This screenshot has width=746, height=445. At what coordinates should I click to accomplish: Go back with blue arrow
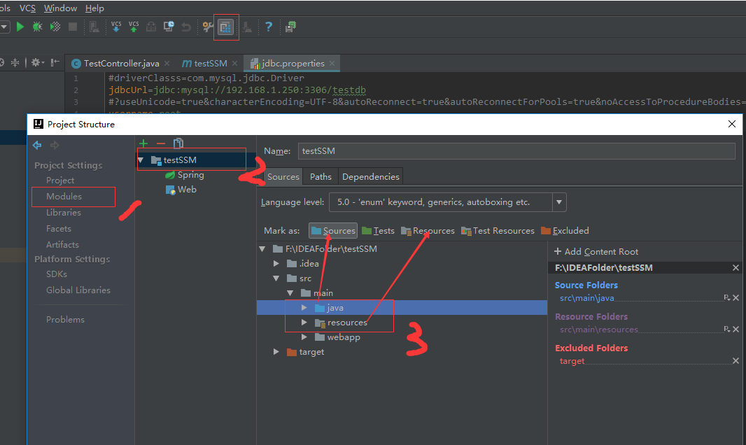37,145
